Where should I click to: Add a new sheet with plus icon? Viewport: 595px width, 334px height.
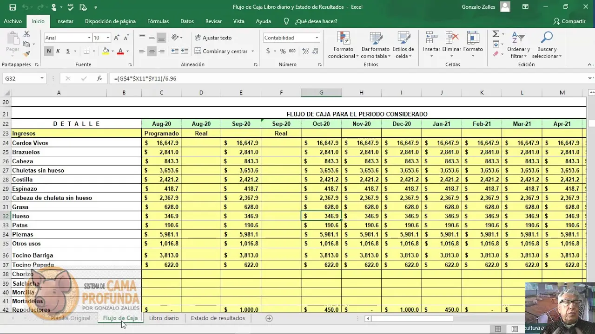click(x=269, y=318)
